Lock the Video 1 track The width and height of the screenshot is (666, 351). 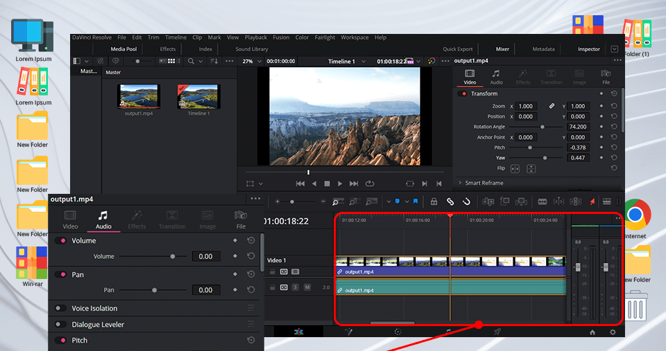(x=272, y=271)
